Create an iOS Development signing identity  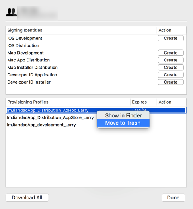170,38
